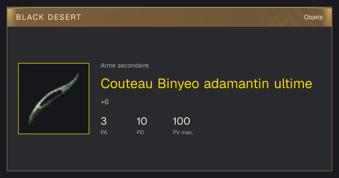Click the word Couteau in the item title
The image size is (339, 178).
click(x=127, y=84)
